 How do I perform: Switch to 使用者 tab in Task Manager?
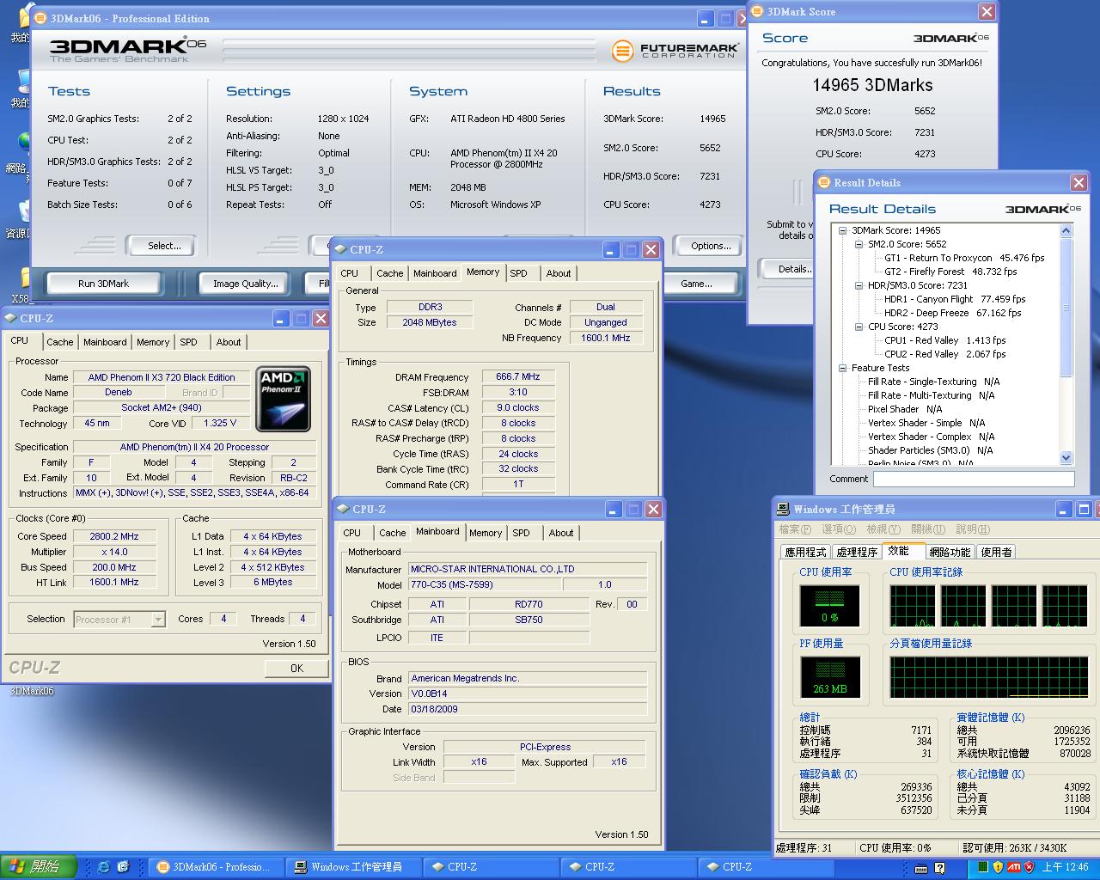tap(996, 552)
